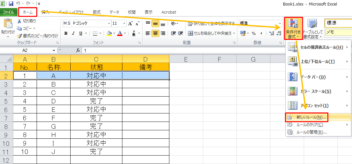This screenshot has width=352, height=164.
Task: Toggle Italic formatting
Action: [x=73, y=33]
